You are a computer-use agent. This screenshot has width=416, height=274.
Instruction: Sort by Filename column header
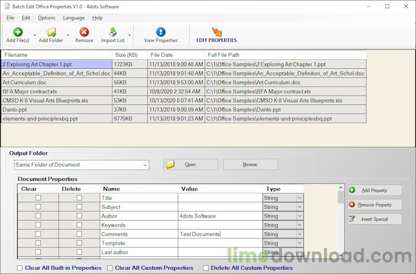click(57, 55)
